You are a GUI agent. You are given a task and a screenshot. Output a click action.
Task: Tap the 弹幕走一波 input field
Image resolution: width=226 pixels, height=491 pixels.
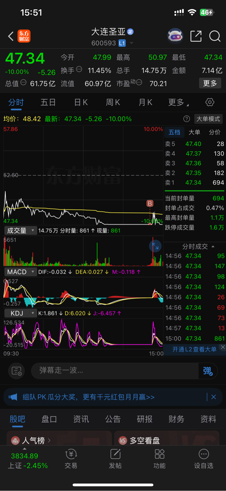point(115,371)
